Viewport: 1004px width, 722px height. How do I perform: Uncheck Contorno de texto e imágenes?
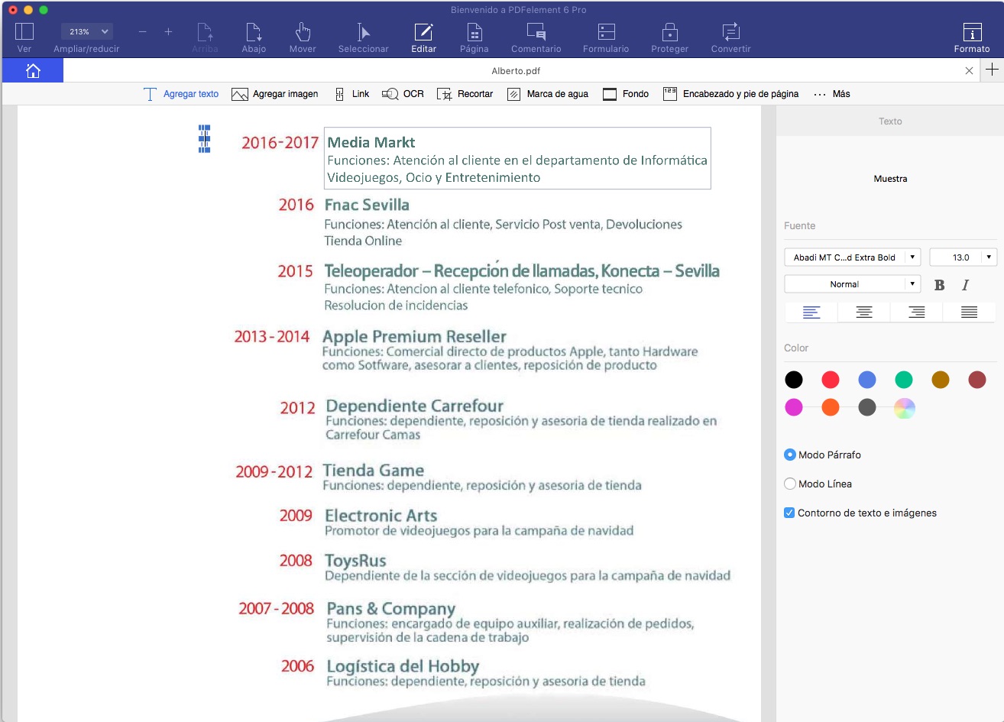[789, 513]
